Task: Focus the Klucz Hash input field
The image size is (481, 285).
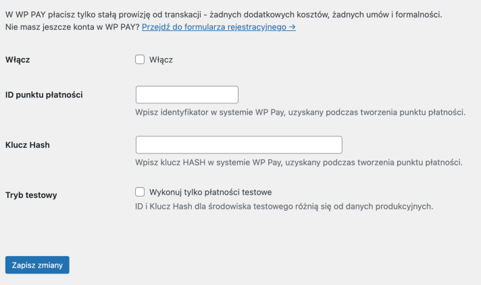Action: point(238,145)
